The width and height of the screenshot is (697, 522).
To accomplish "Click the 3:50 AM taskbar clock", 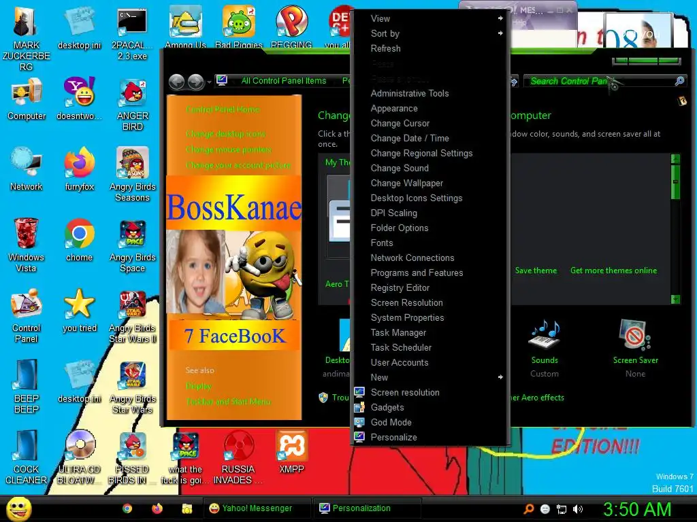I will [636, 509].
